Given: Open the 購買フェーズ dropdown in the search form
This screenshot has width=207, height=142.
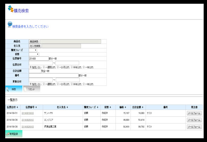Looking at the screenshot, I should point(33,50).
